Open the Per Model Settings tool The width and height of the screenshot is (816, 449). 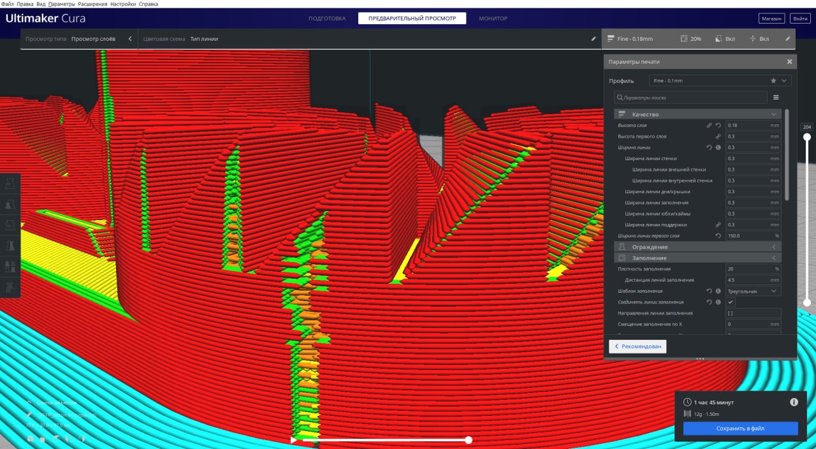tap(10, 267)
